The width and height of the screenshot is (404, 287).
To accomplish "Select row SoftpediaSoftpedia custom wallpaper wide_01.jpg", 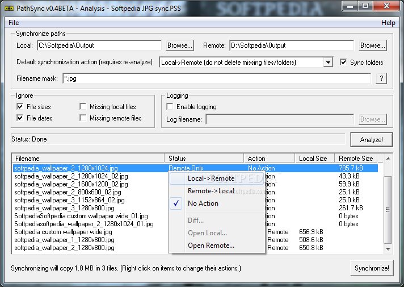I will [195, 216].
